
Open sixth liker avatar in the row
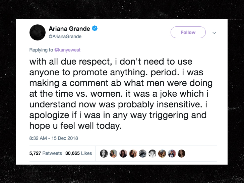(152, 154)
